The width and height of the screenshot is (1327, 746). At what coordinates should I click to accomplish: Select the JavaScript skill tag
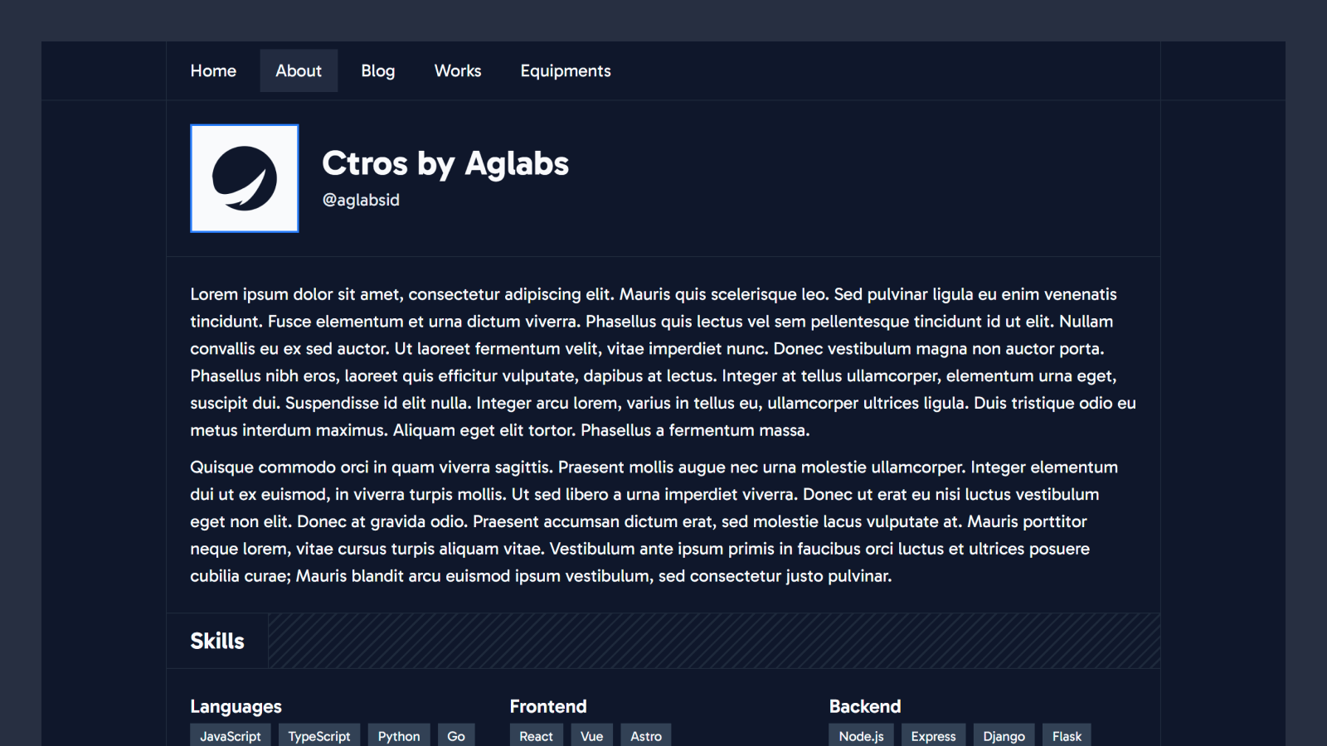coord(231,736)
